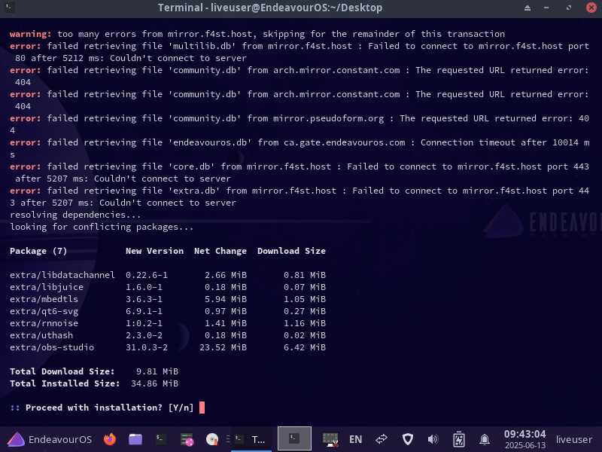Open the EndeavourOS applications menu

50,439
